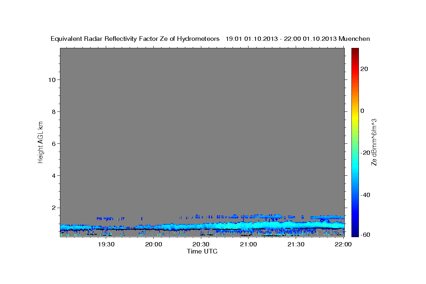Click the 19:30 time tick label
This screenshot has width=426, height=284.
click(106, 244)
